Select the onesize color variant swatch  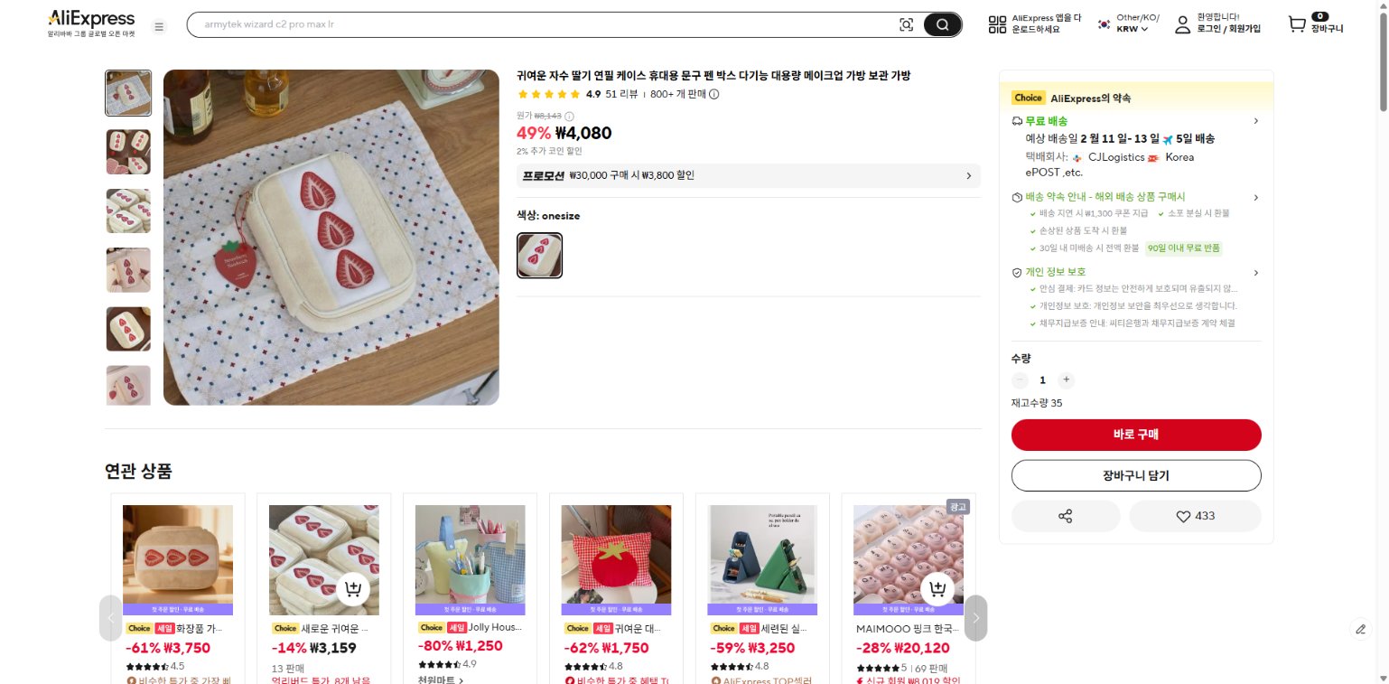539,255
